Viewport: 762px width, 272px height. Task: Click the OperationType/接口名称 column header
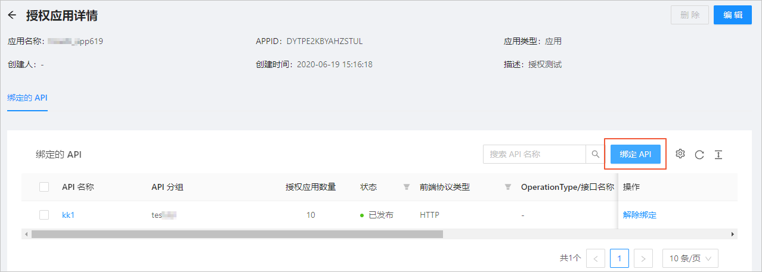pos(568,187)
